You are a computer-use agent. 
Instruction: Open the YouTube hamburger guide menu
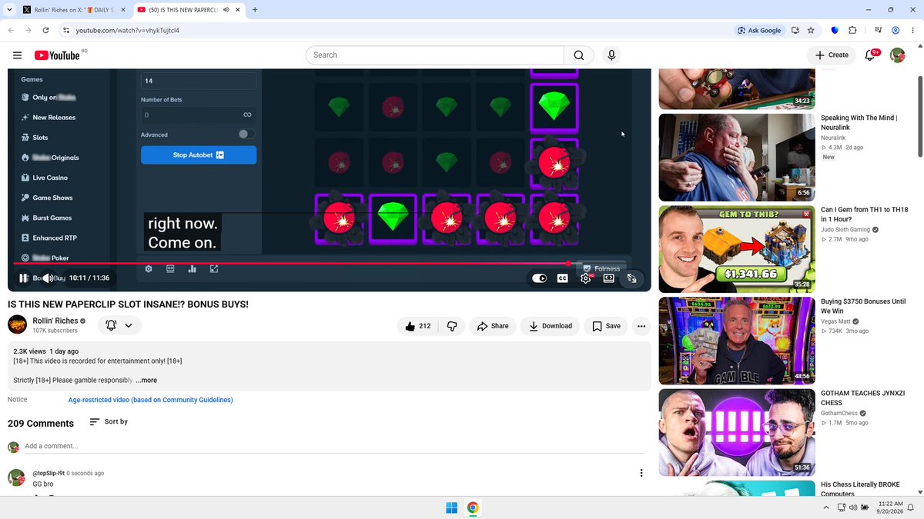17,55
